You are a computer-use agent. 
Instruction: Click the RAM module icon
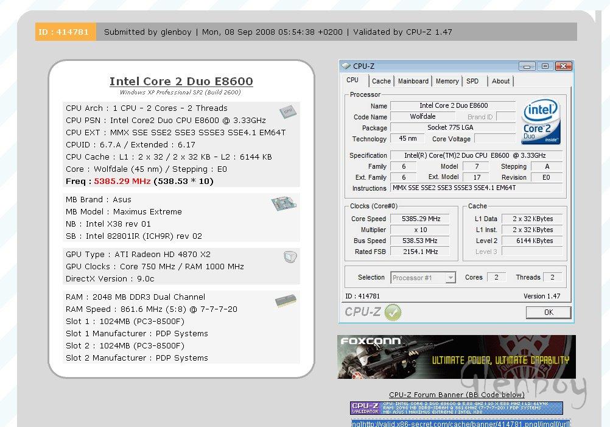[x=284, y=300]
